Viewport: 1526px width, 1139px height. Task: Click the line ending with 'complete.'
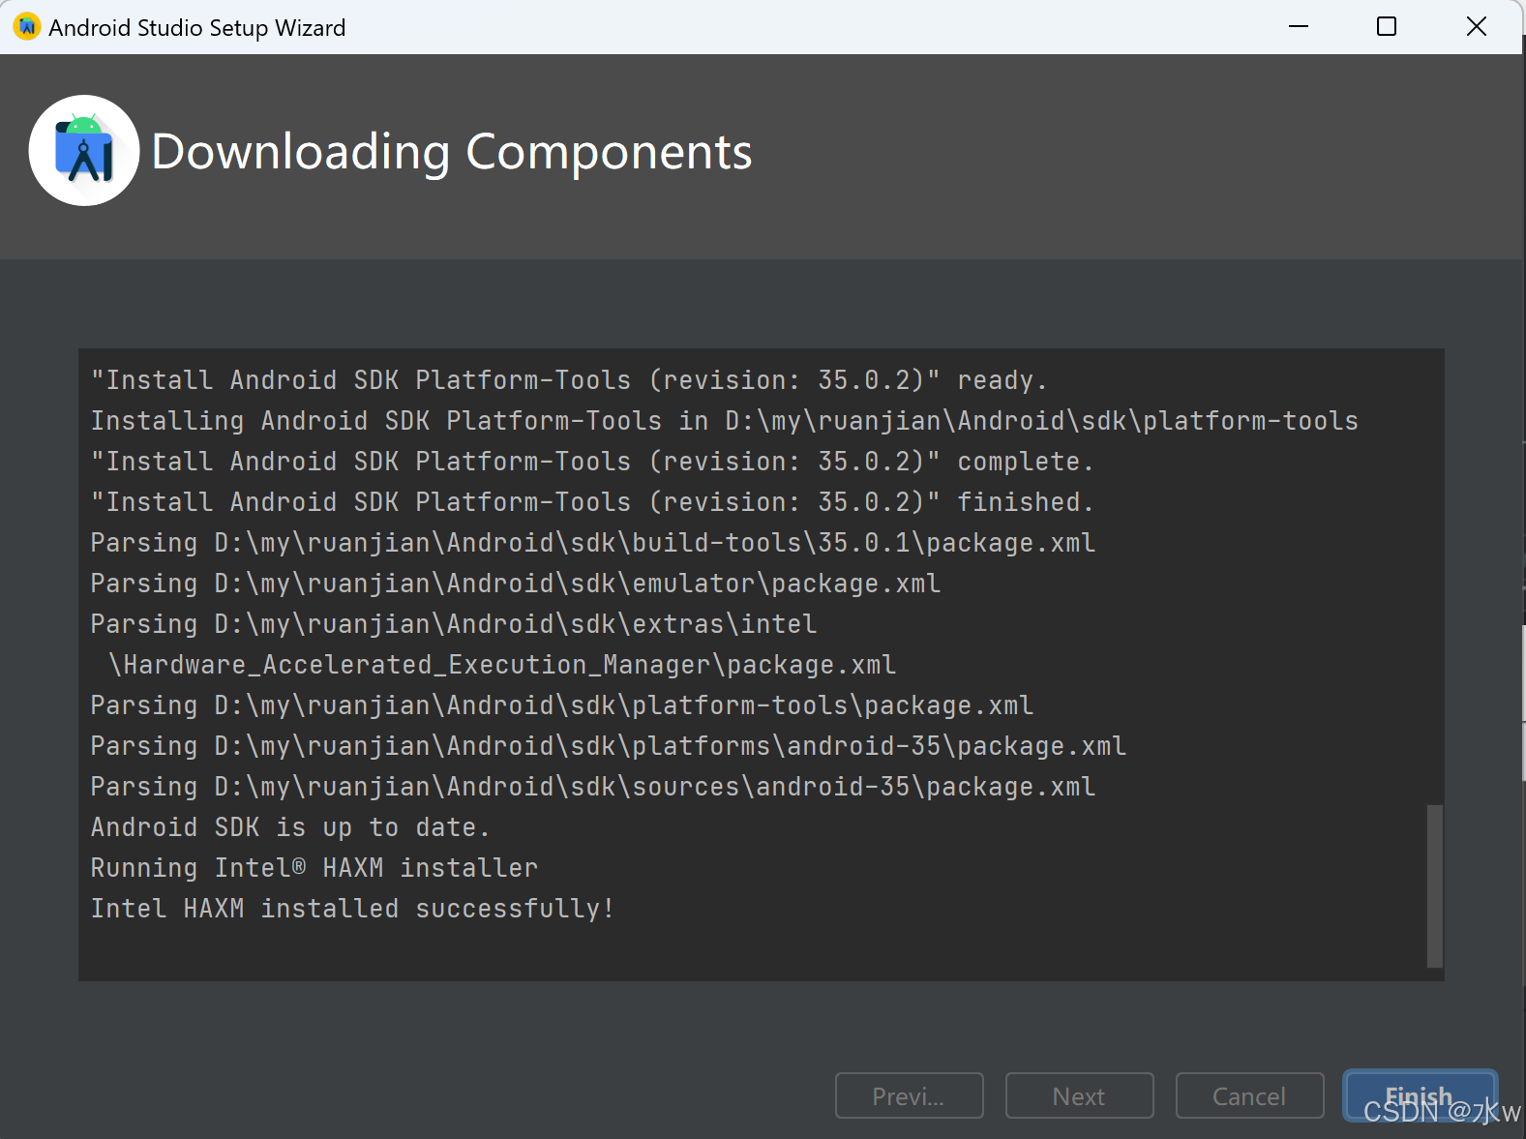point(592,461)
